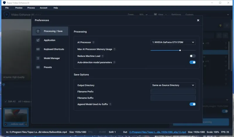Click the delete icon on BalloonRide thumbnail
234x137 pixels.
[26, 124]
